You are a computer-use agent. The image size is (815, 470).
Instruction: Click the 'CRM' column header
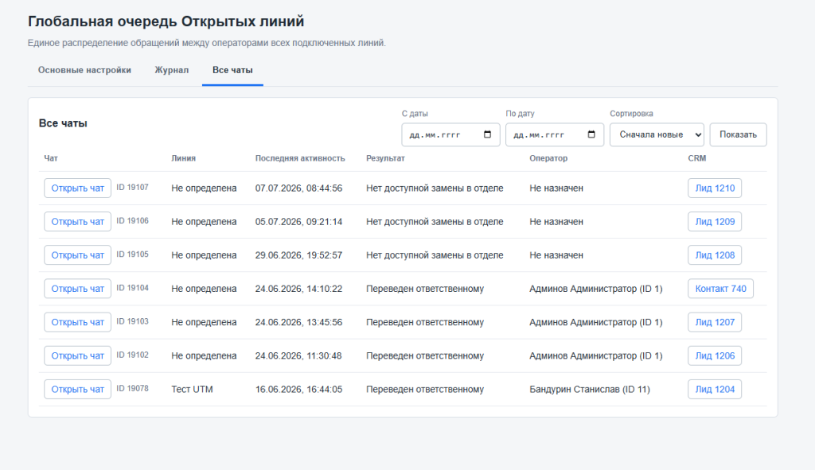point(697,158)
